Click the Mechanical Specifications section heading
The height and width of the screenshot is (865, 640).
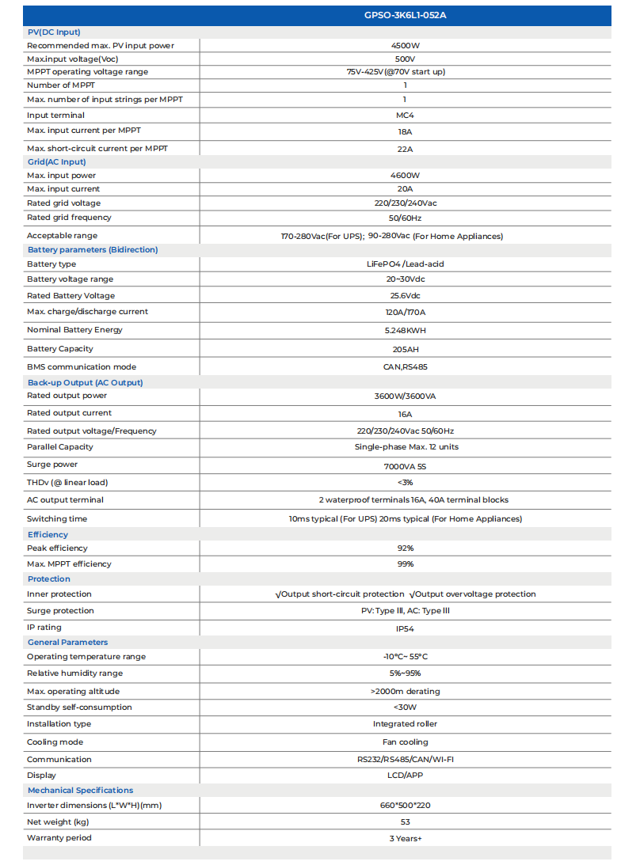(x=80, y=790)
